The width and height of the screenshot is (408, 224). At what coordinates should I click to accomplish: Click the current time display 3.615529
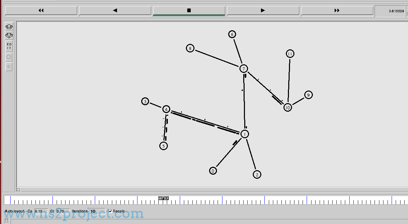point(396,11)
